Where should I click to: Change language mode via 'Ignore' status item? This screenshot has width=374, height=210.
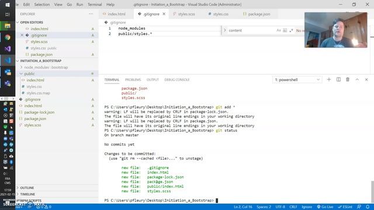(x=307, y=207)
